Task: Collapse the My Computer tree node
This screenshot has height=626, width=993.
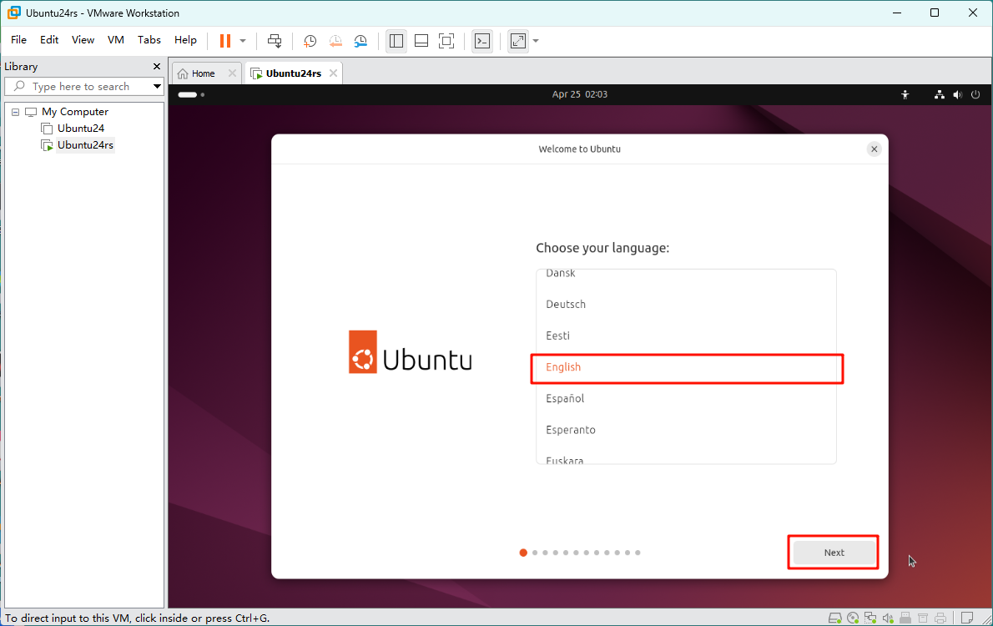Action: (15, 112)
